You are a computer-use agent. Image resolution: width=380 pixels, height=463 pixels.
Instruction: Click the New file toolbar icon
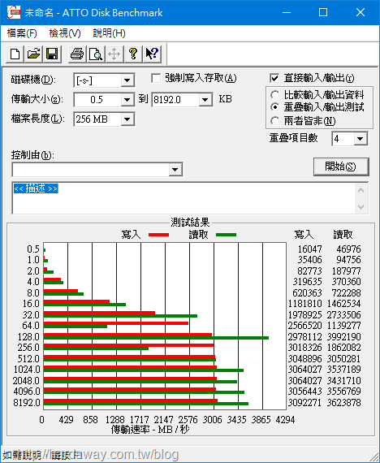point(15,54)
